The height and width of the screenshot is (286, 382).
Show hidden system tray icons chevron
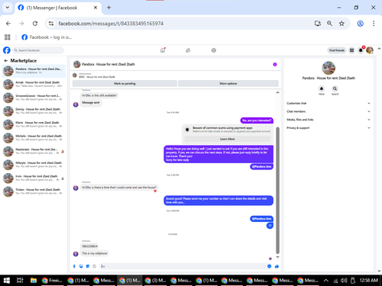tap(325, 281)
